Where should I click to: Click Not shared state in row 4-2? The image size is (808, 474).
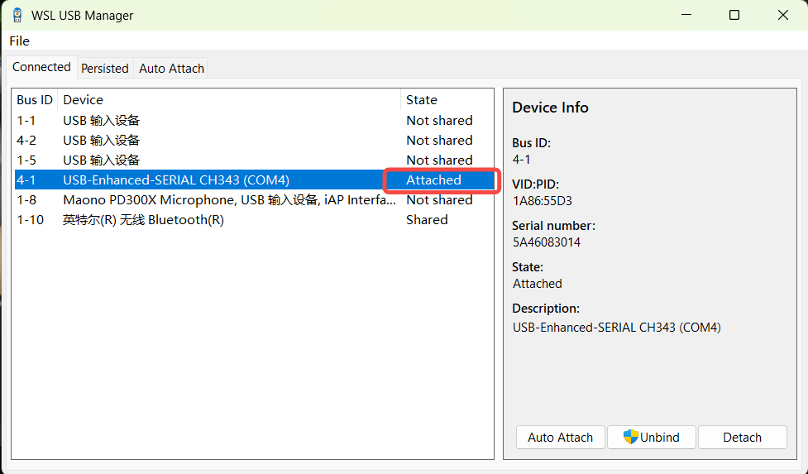(x=439, y=140)
